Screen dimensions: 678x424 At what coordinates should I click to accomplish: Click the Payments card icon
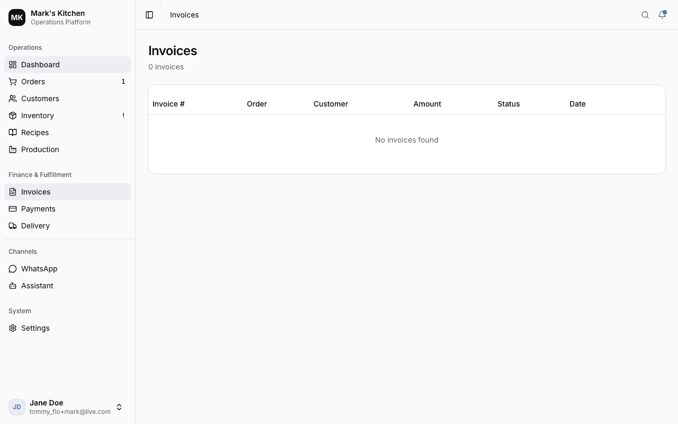point(12,209)
